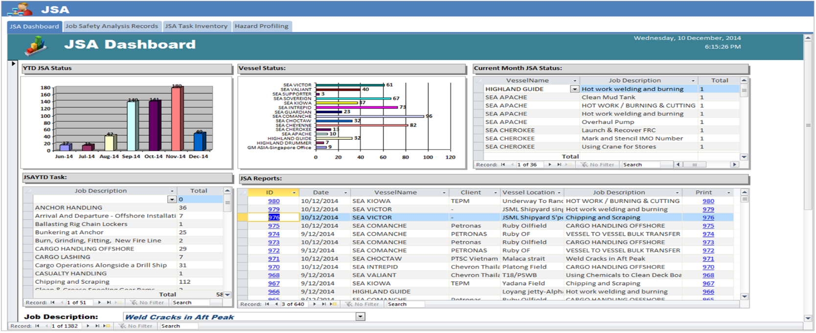
Task: Jump to last record in JSAYTD Task navigator
Action: [x=109, y=303]
